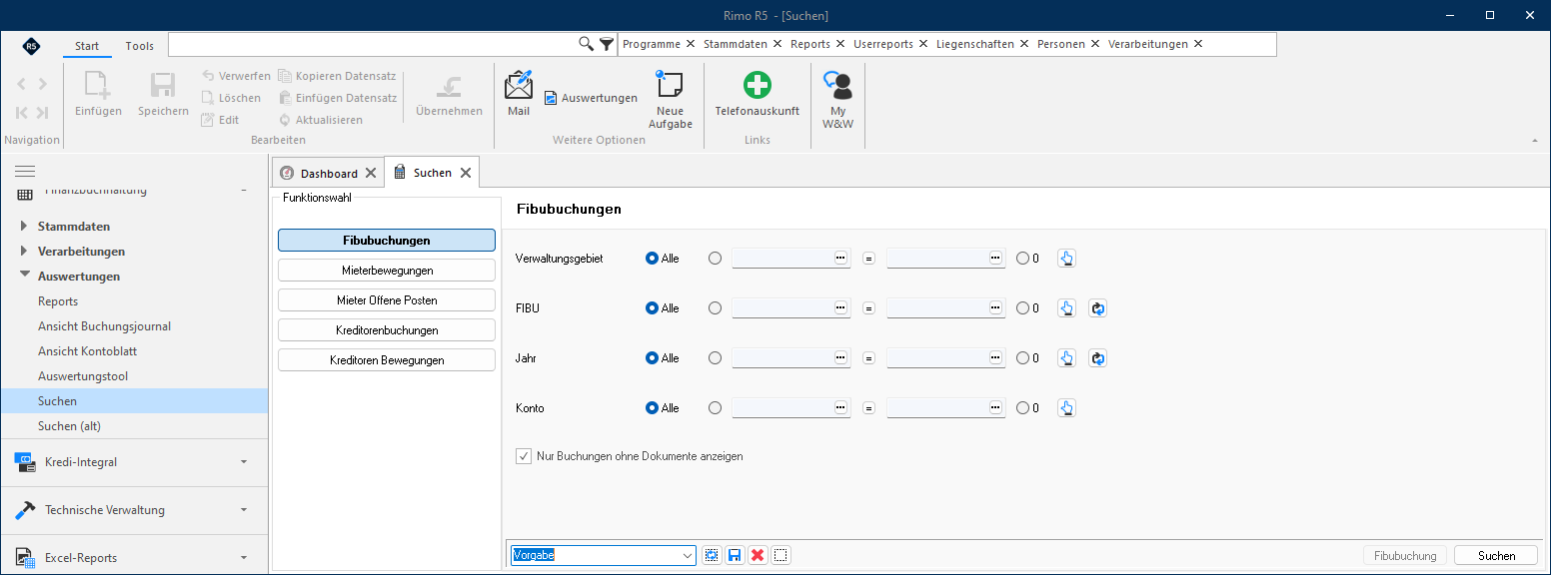Screen dimensions: 1551x575
Task: Open the Vorgabe dropdown
Action: (688, 556)
